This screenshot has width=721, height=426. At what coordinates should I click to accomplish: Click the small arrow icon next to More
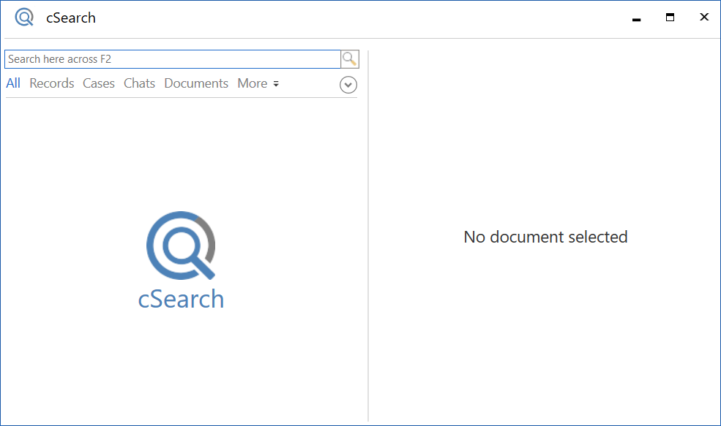(275, 83)
